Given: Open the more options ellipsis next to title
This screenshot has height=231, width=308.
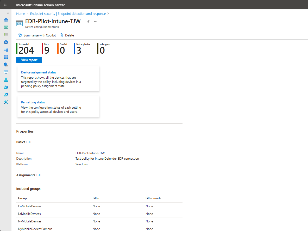Looking at the screenshot, I should pyautogui.click(x=96, y=21).
